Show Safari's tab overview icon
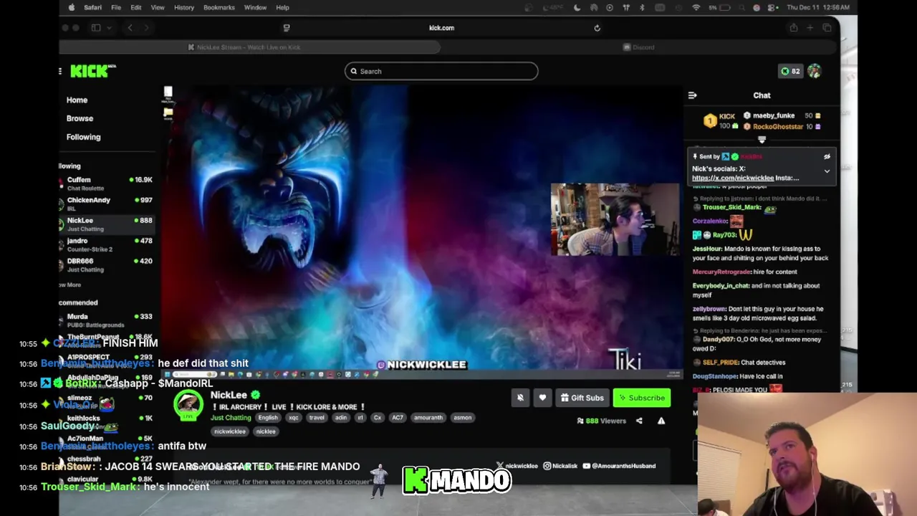917x516 pixels. 827,28
